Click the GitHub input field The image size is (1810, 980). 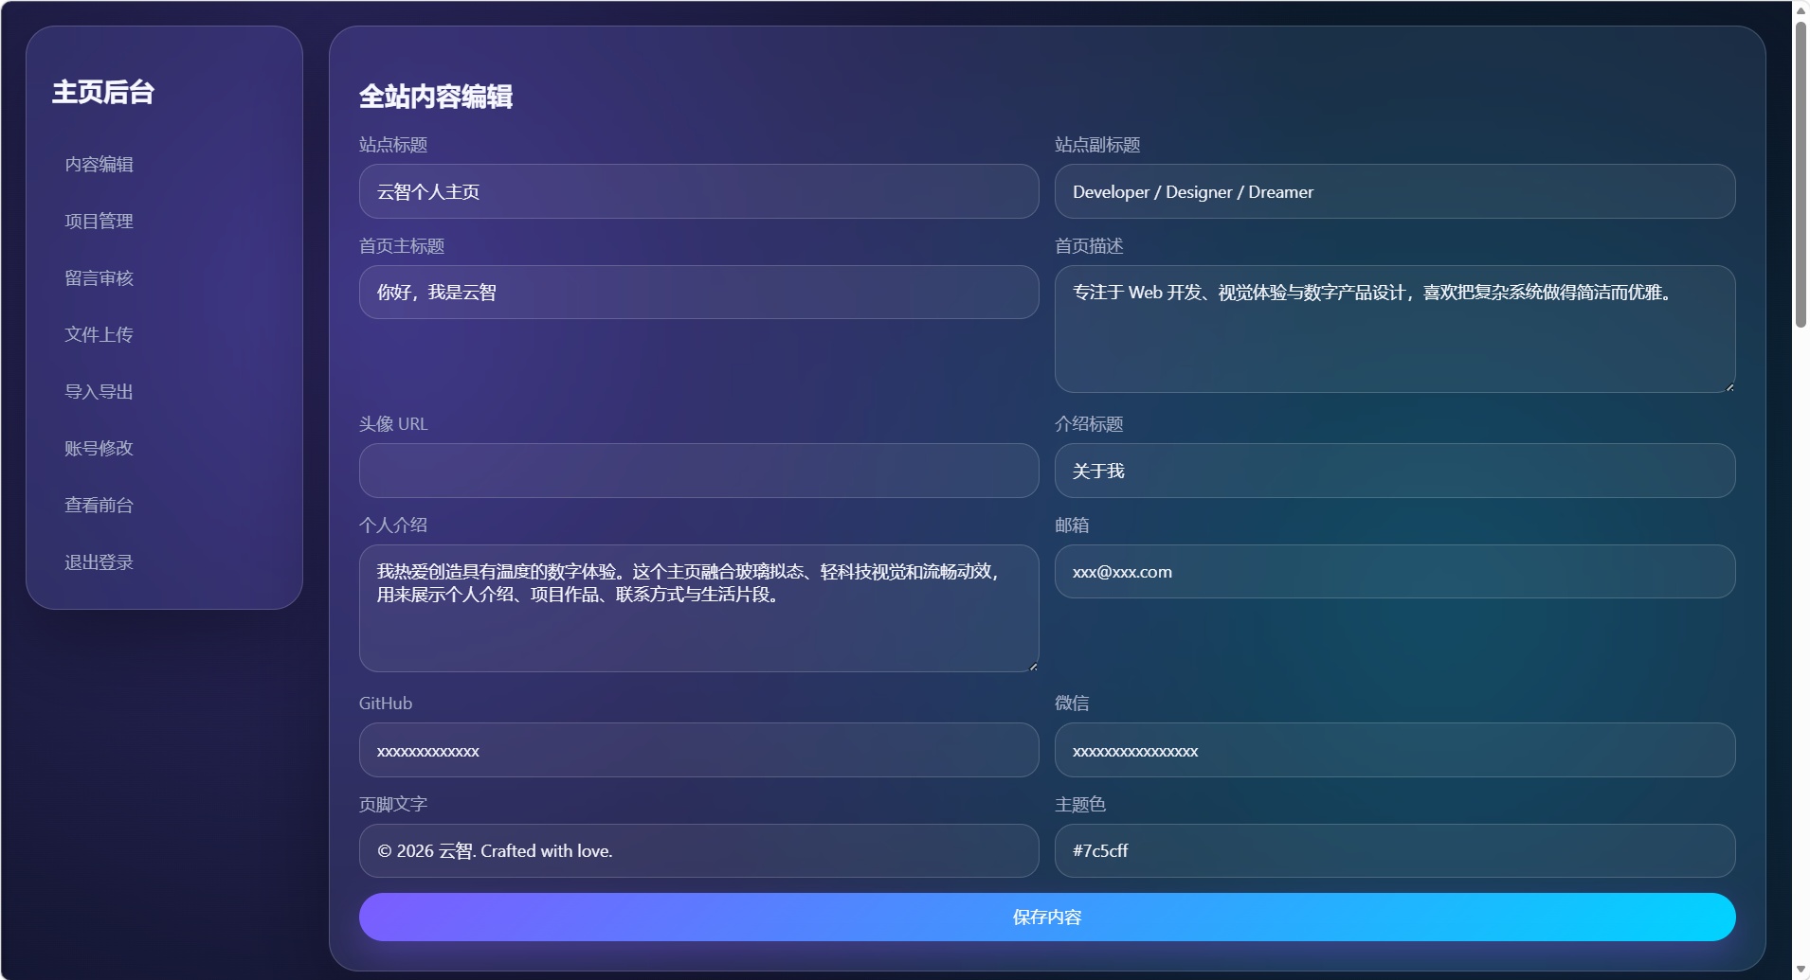coord(699,750)
